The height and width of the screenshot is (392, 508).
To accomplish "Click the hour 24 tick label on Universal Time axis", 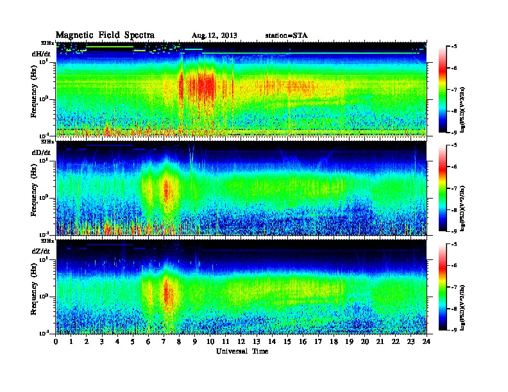I will pyautogui.click(x=427, y=341).
